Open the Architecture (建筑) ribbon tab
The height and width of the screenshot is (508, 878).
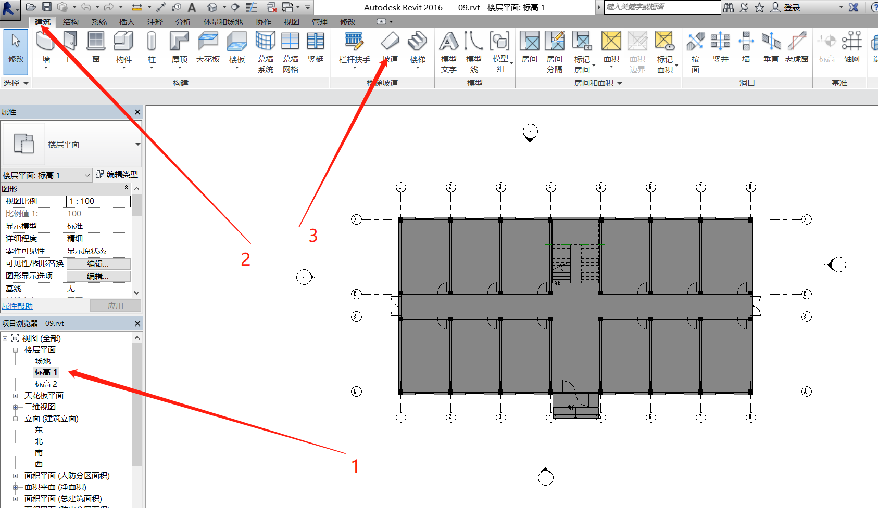43,22
